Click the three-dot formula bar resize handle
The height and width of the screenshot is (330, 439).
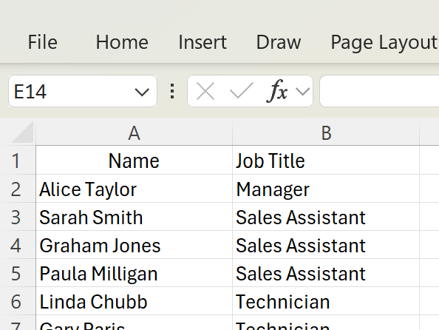[x=172, y=91]
